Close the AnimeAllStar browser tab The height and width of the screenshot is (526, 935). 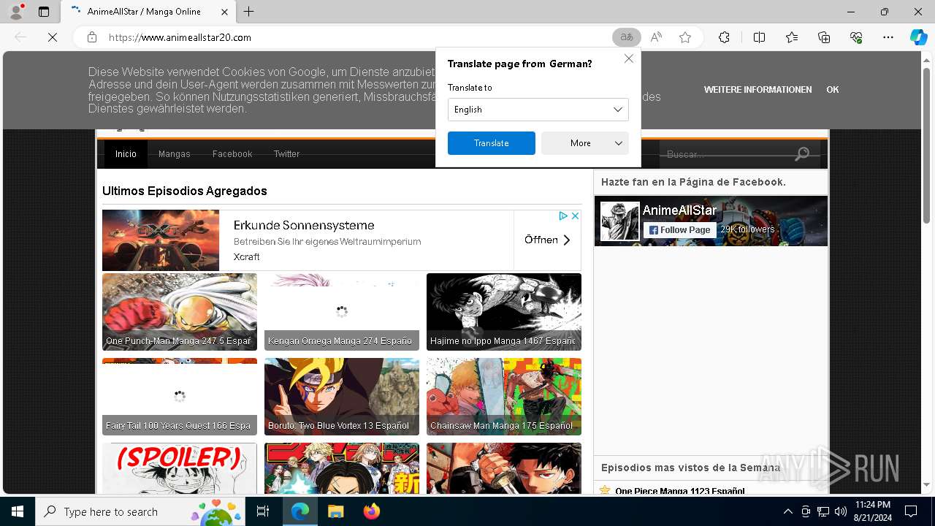(224, 12)
